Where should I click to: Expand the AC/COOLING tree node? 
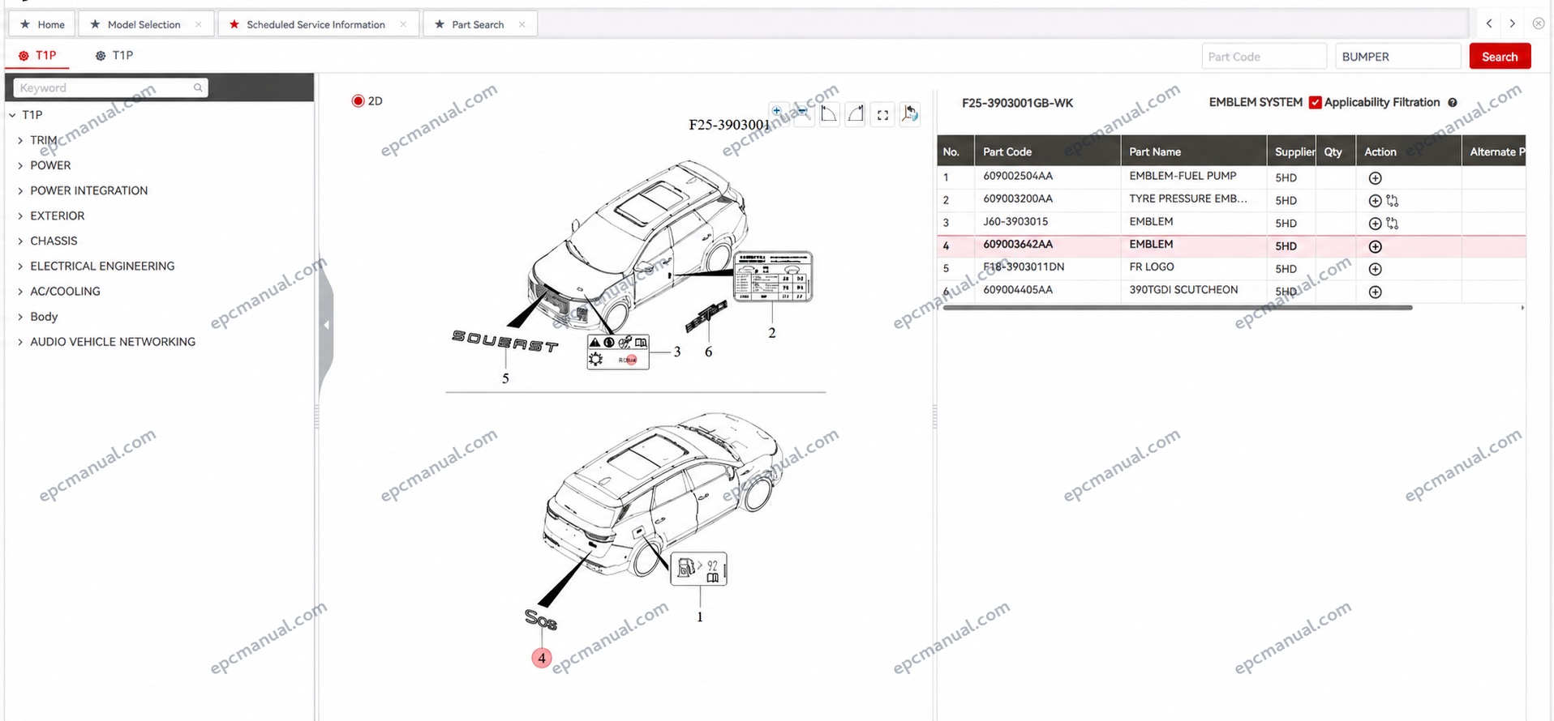(x=20, y=291)
